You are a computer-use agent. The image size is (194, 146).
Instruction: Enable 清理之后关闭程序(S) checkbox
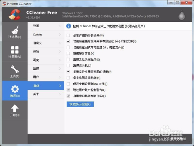pyautogui.click(x=68, y=60)
